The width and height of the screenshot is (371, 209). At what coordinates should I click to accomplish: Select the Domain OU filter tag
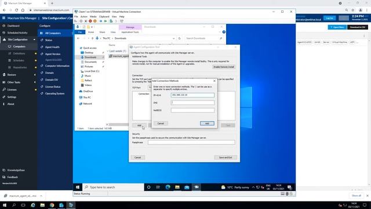[52, 80]
